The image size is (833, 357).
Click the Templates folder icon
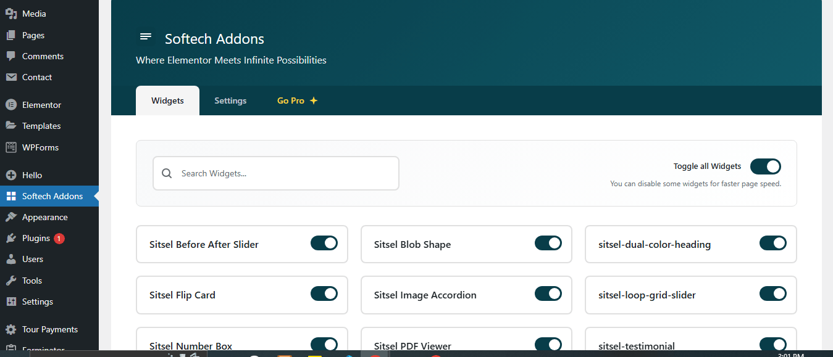[x=11, y=126]
